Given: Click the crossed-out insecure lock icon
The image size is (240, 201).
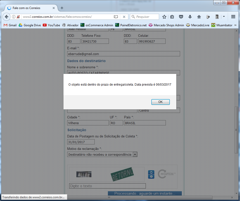Looking at the screenshot, I should (18, 17).
